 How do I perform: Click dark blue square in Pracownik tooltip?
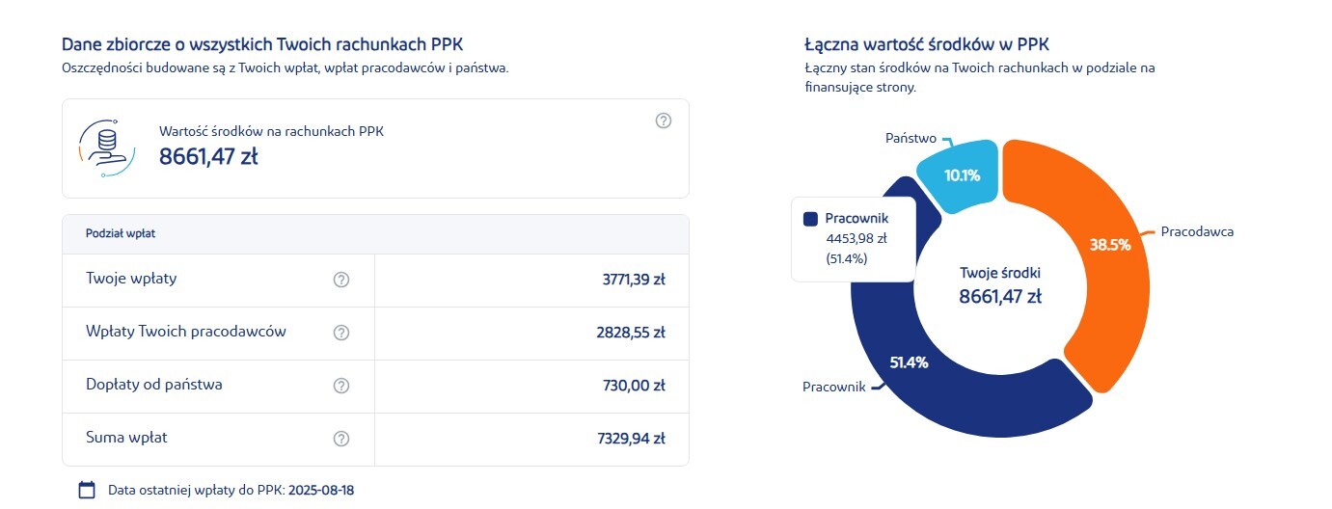click(810, 219)
